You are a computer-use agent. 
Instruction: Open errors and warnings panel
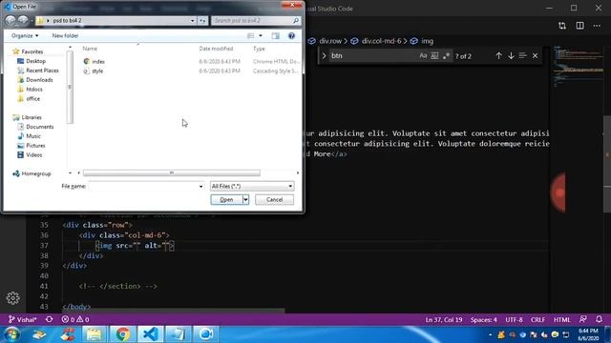tap(75, 320)
